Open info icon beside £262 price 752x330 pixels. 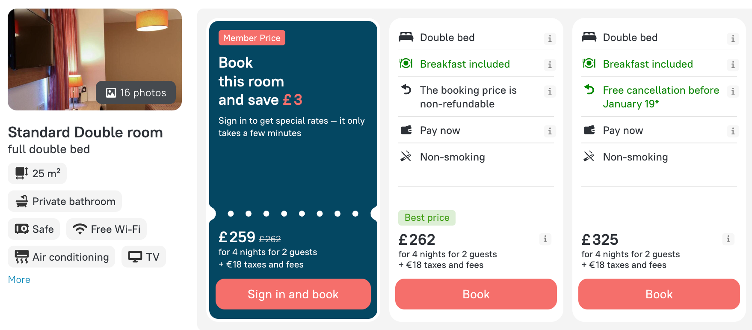click(x=545, y=239)
